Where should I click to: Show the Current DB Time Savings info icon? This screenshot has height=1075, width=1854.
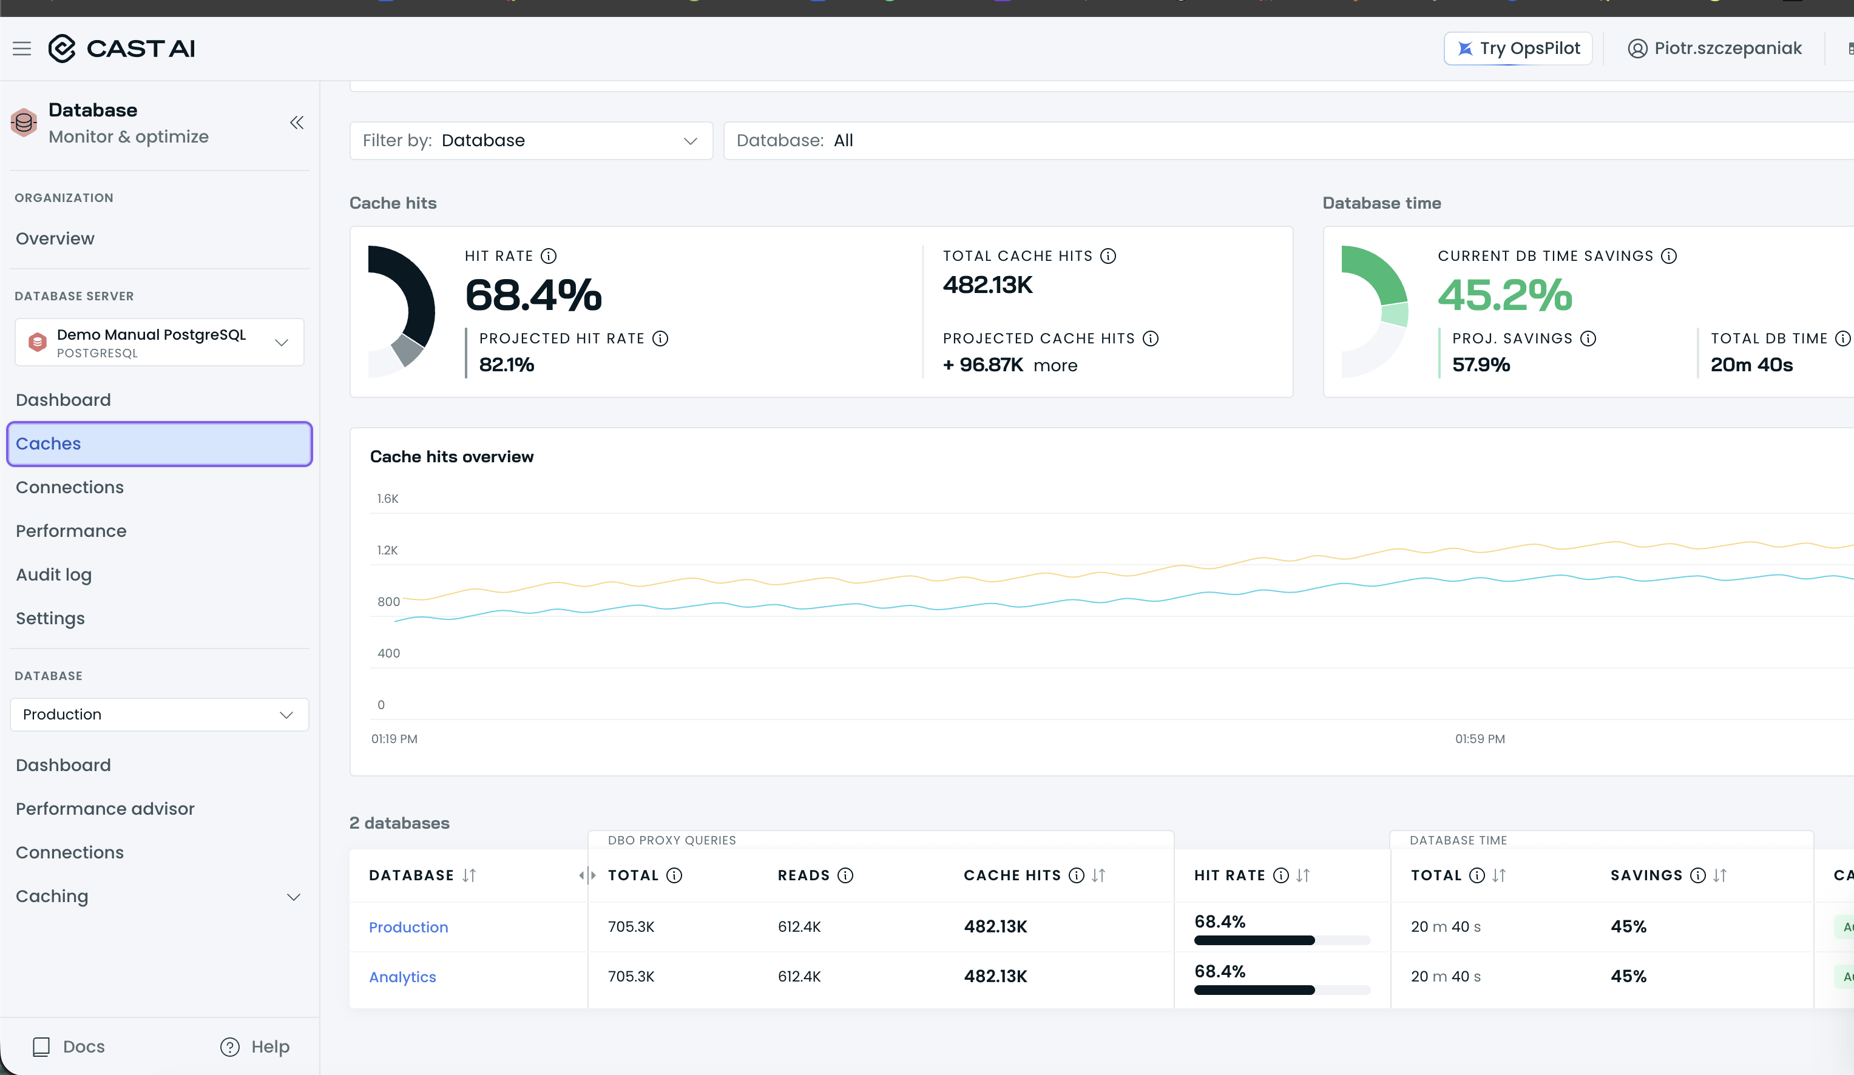click(x=1670, y=256)
